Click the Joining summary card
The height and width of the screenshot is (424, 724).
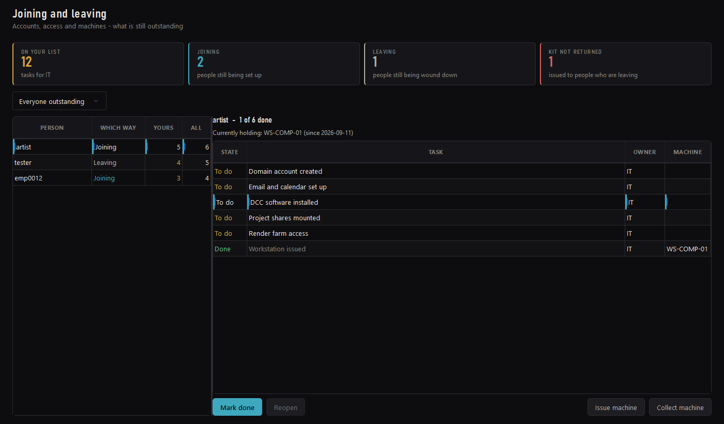coord(274,64)
